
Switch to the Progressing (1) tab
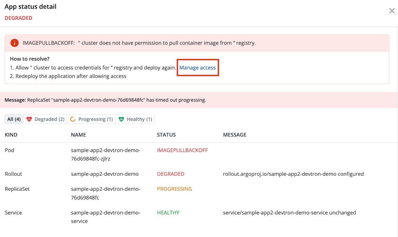pos(91,119)
